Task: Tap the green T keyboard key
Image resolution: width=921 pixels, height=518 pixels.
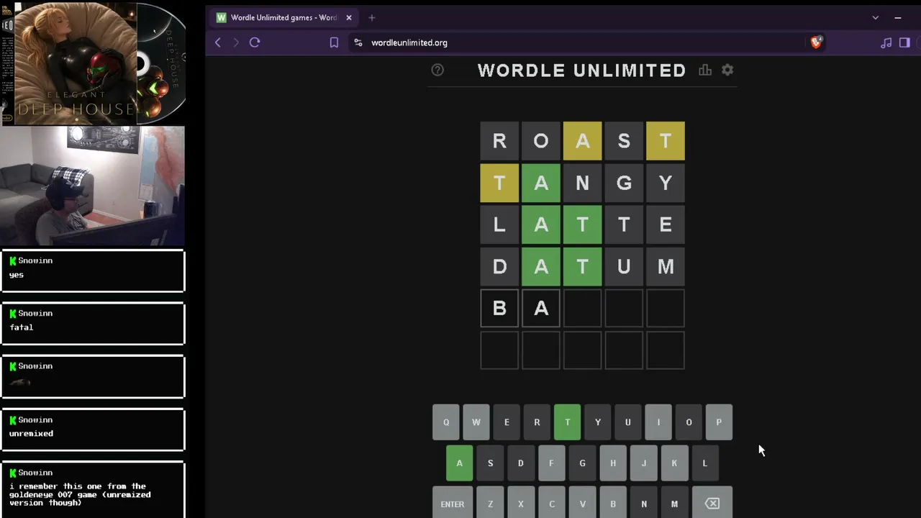Action: tap(568, 422)
